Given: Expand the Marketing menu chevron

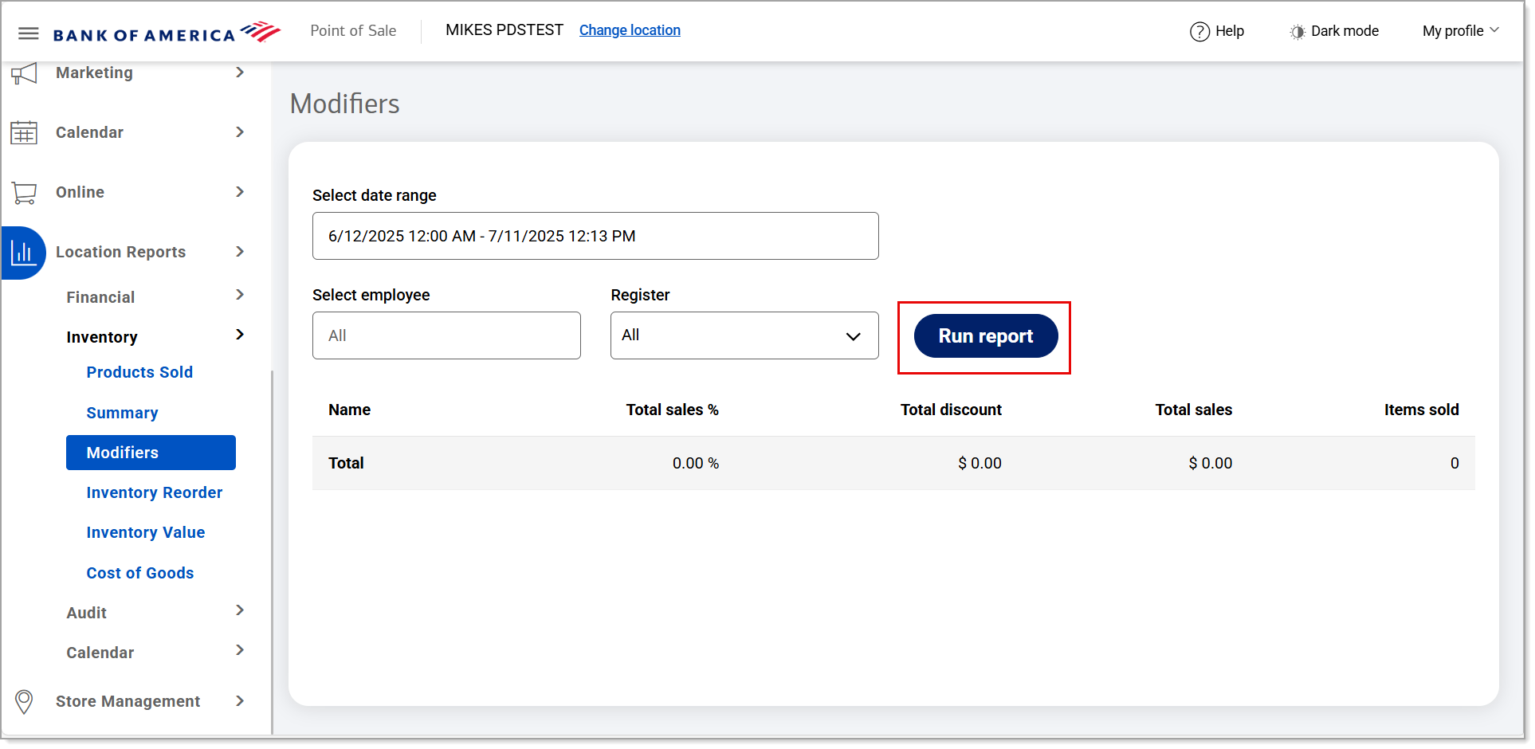Looking at the screenshot, I should click(240, 73).
